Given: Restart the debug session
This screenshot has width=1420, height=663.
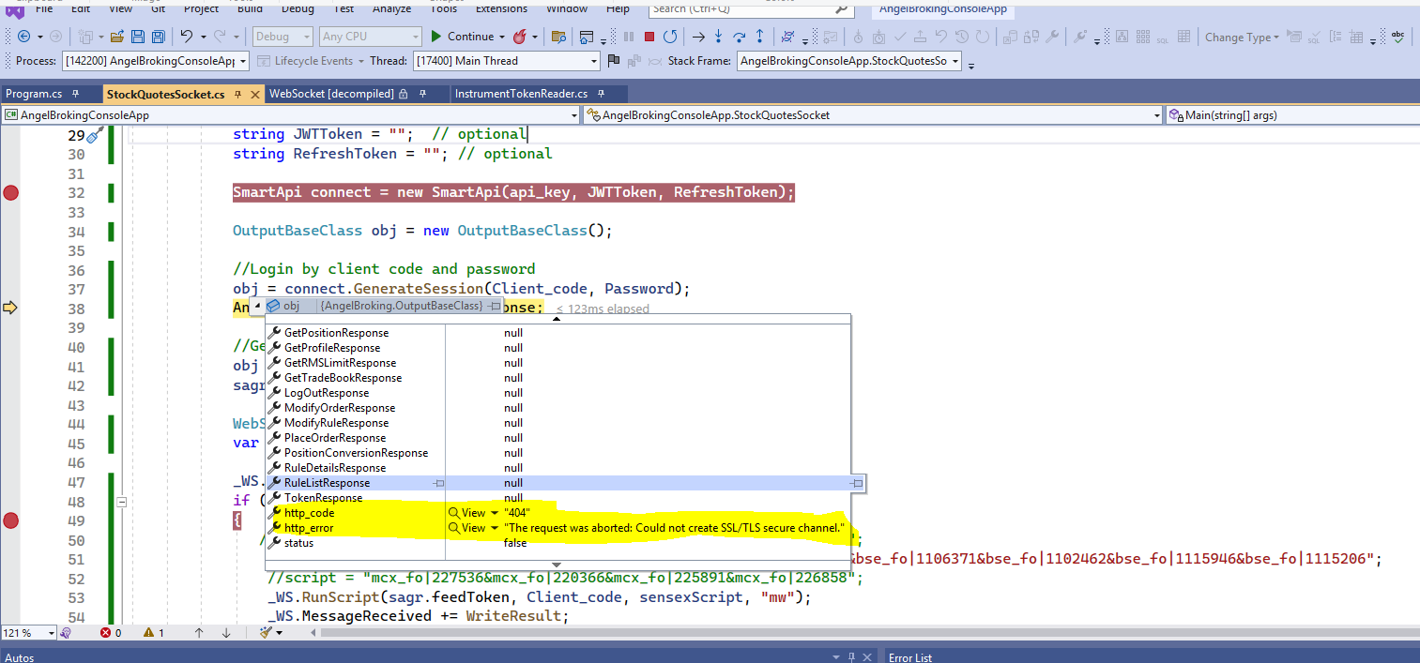Looking at the screenshot, I should (669, 38).
